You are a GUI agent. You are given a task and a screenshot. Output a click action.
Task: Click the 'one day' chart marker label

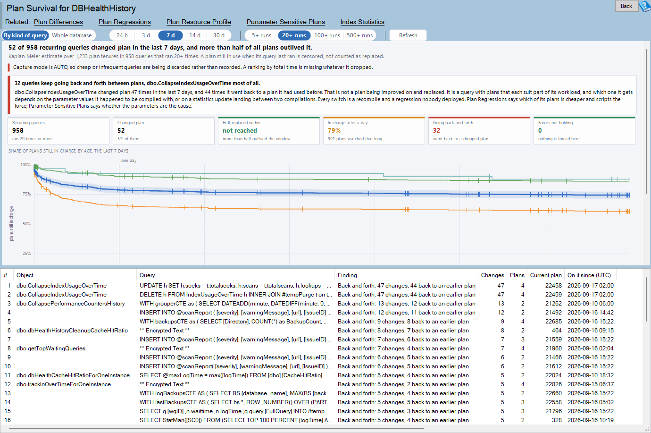point(129,161)
